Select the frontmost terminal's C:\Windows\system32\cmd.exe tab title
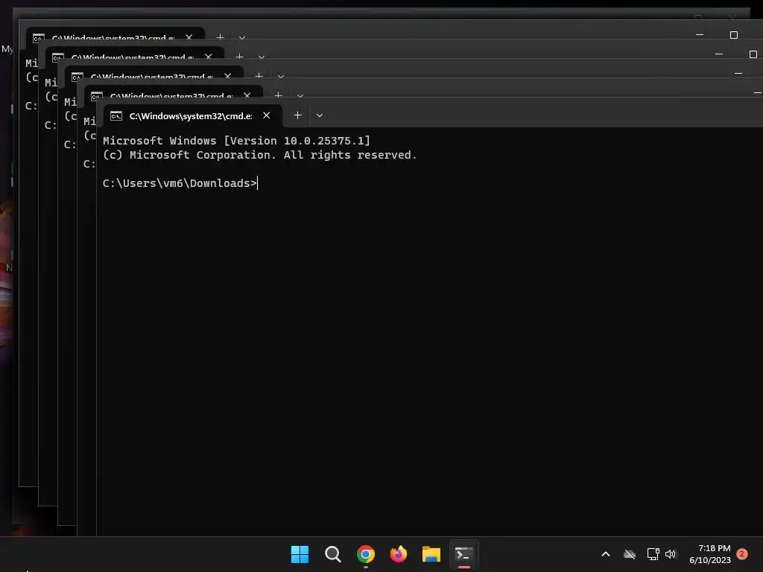 click(190, 115)
